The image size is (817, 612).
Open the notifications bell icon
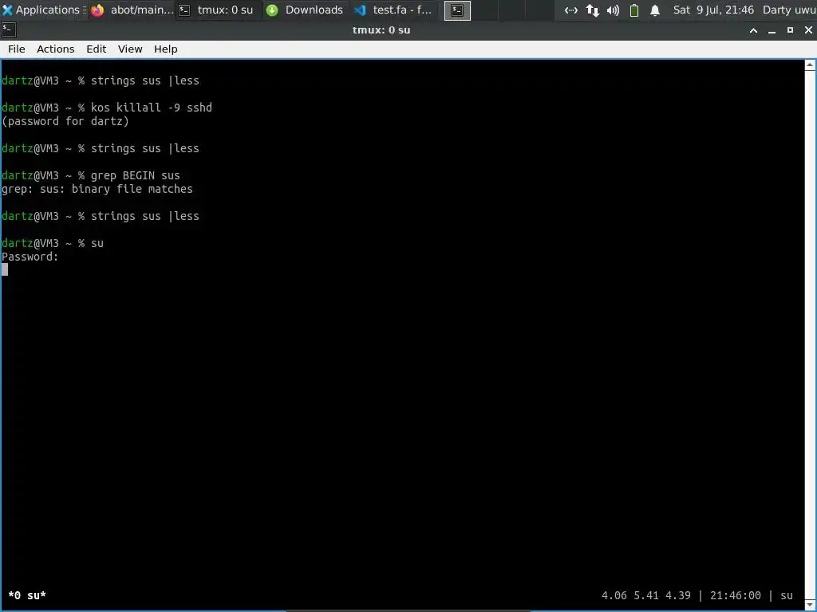click(x=655, y=10)
